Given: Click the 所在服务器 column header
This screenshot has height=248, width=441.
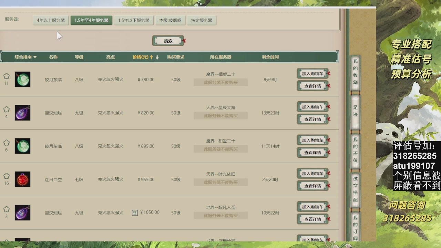Looking at the screenshot, I should [220, 57].
